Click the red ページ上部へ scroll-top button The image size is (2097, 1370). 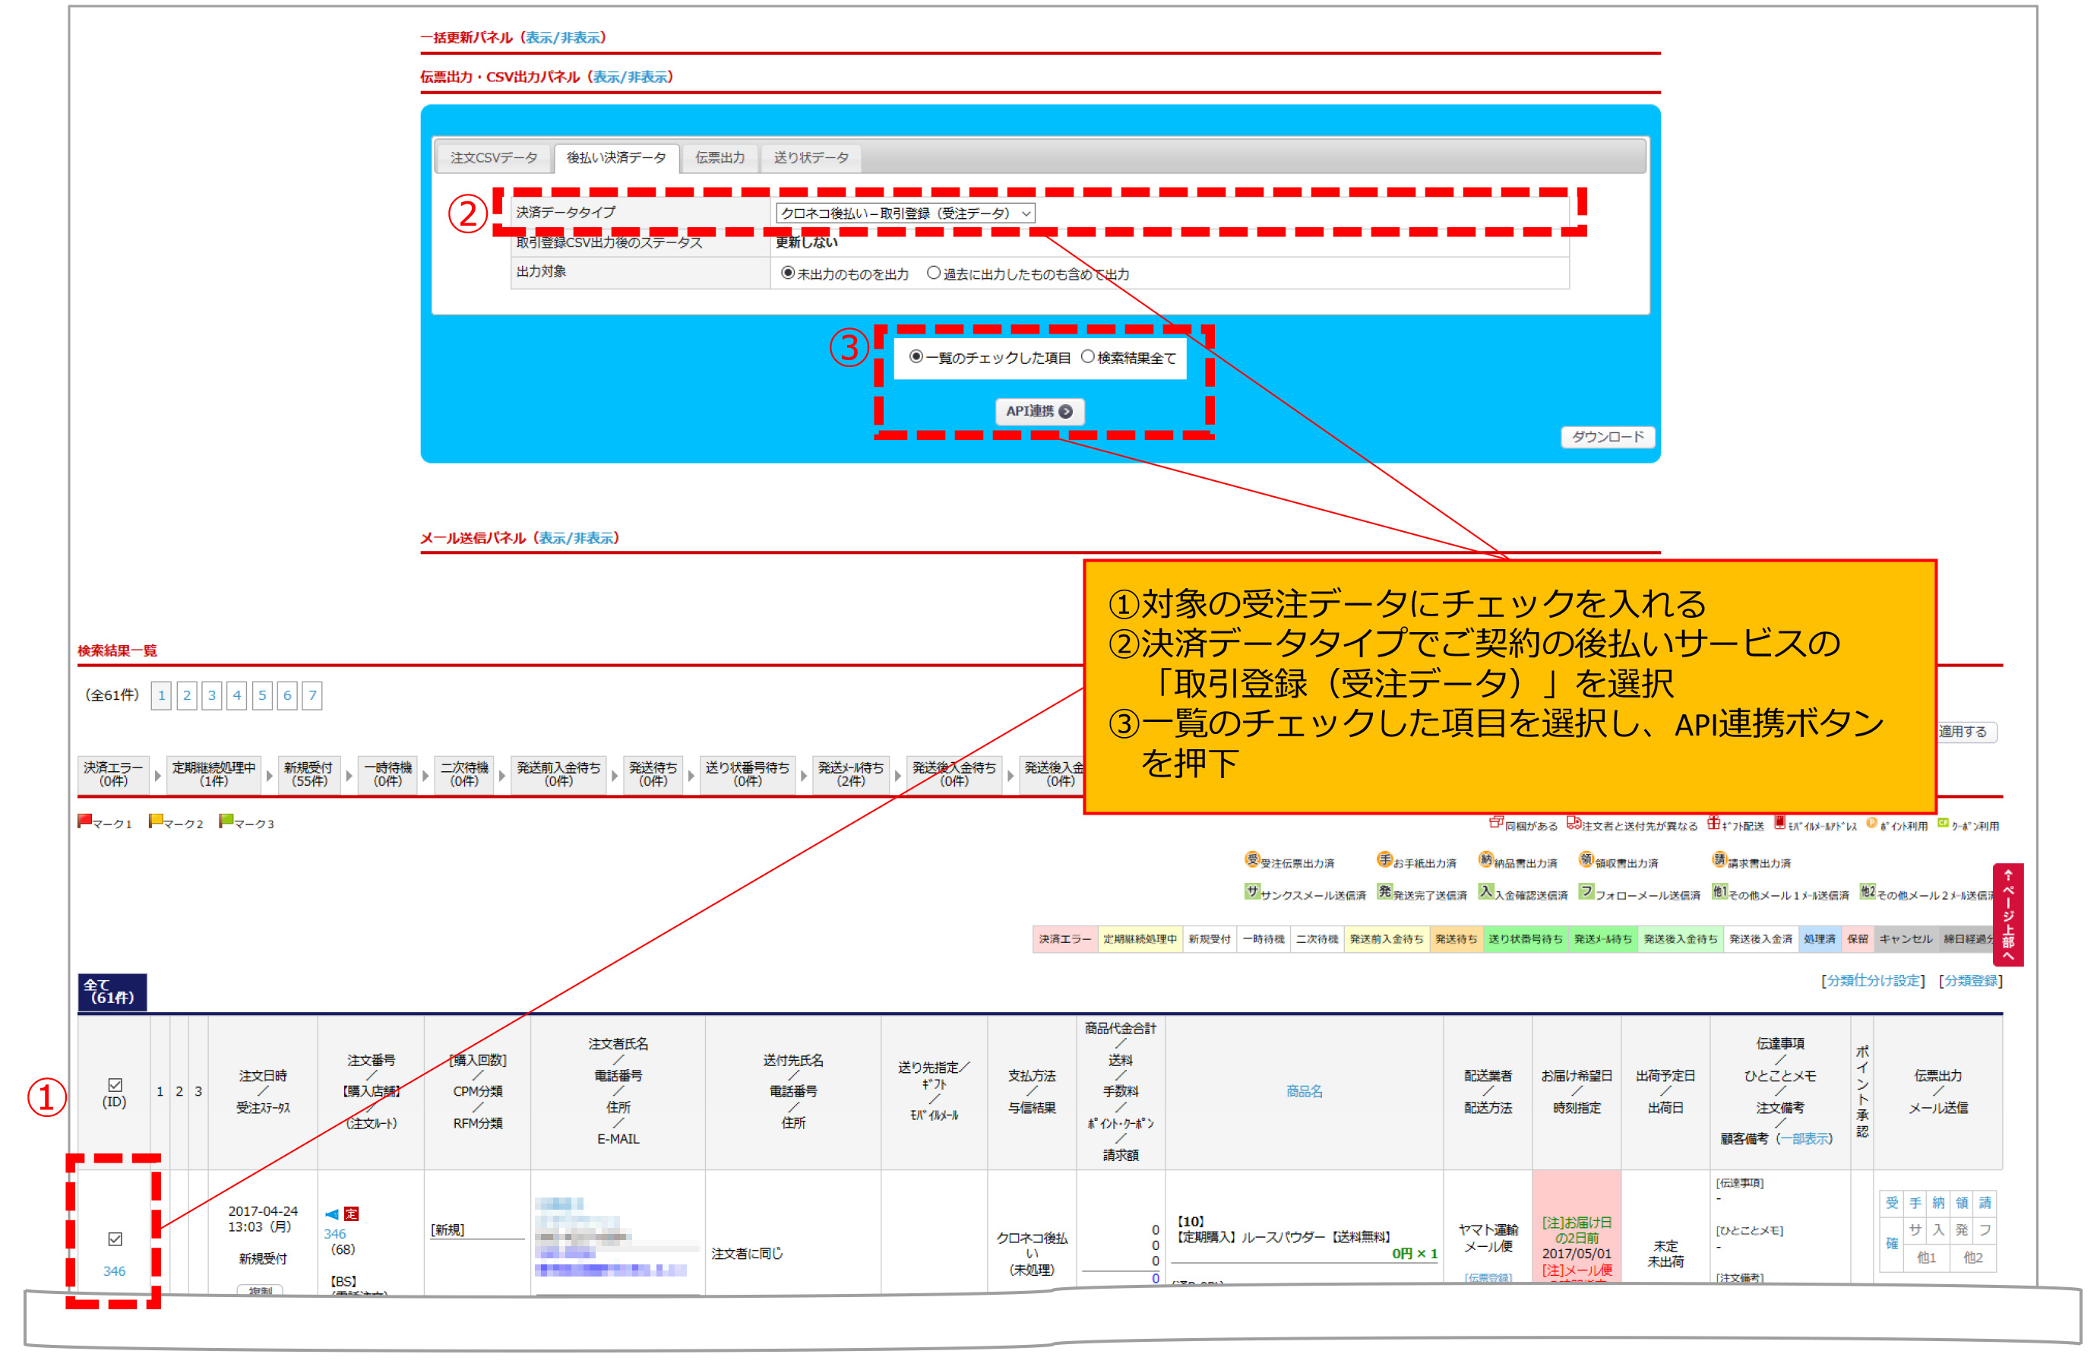coord(2007,915)
